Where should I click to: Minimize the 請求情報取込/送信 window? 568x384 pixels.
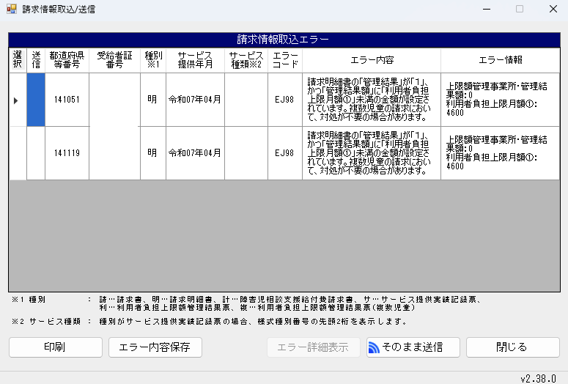click(x=487, y=9)
